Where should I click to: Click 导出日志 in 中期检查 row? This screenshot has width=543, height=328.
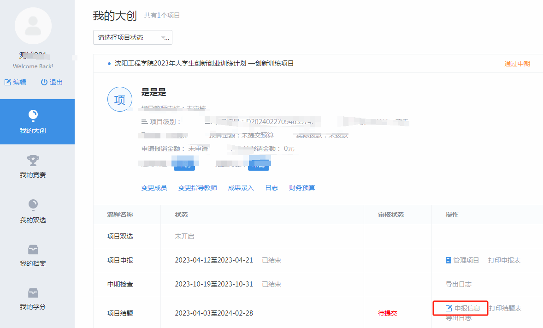click(458, 284)
